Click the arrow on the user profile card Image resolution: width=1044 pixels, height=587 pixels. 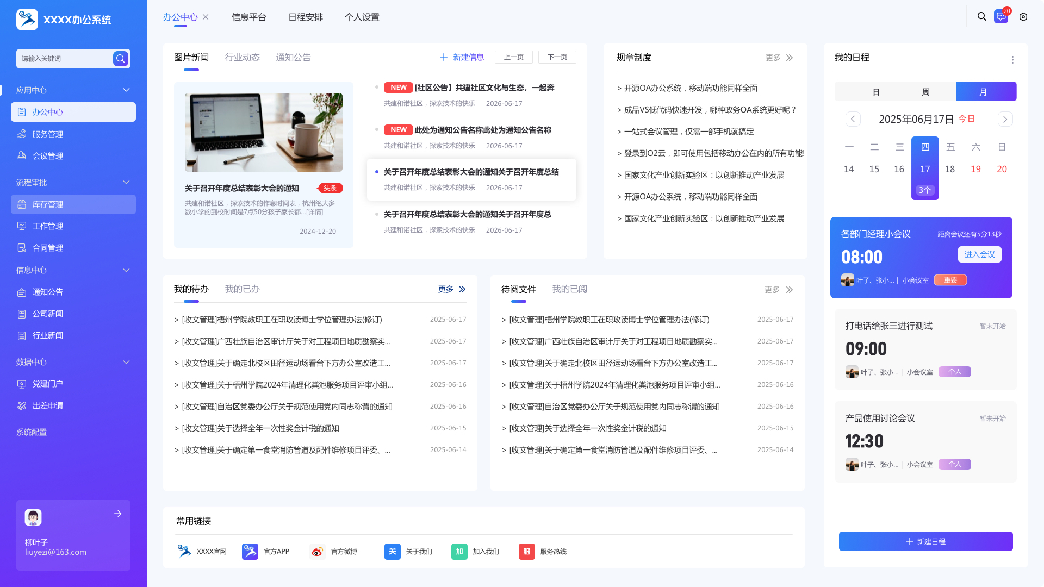pyautogui.click(x=118, y=514)
